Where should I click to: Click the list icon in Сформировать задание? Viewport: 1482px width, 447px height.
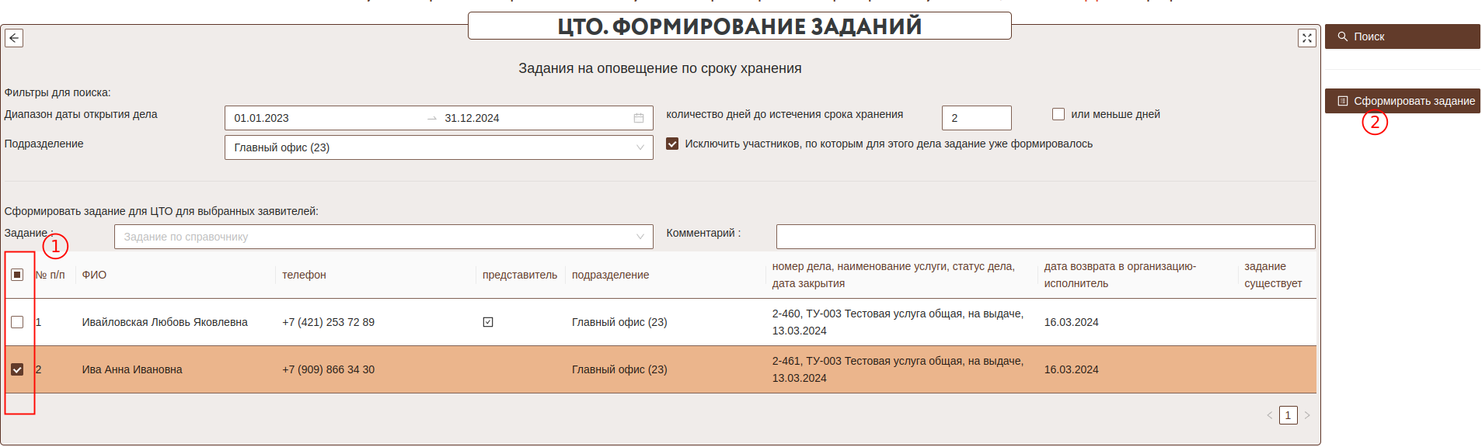coord(1342,101)
